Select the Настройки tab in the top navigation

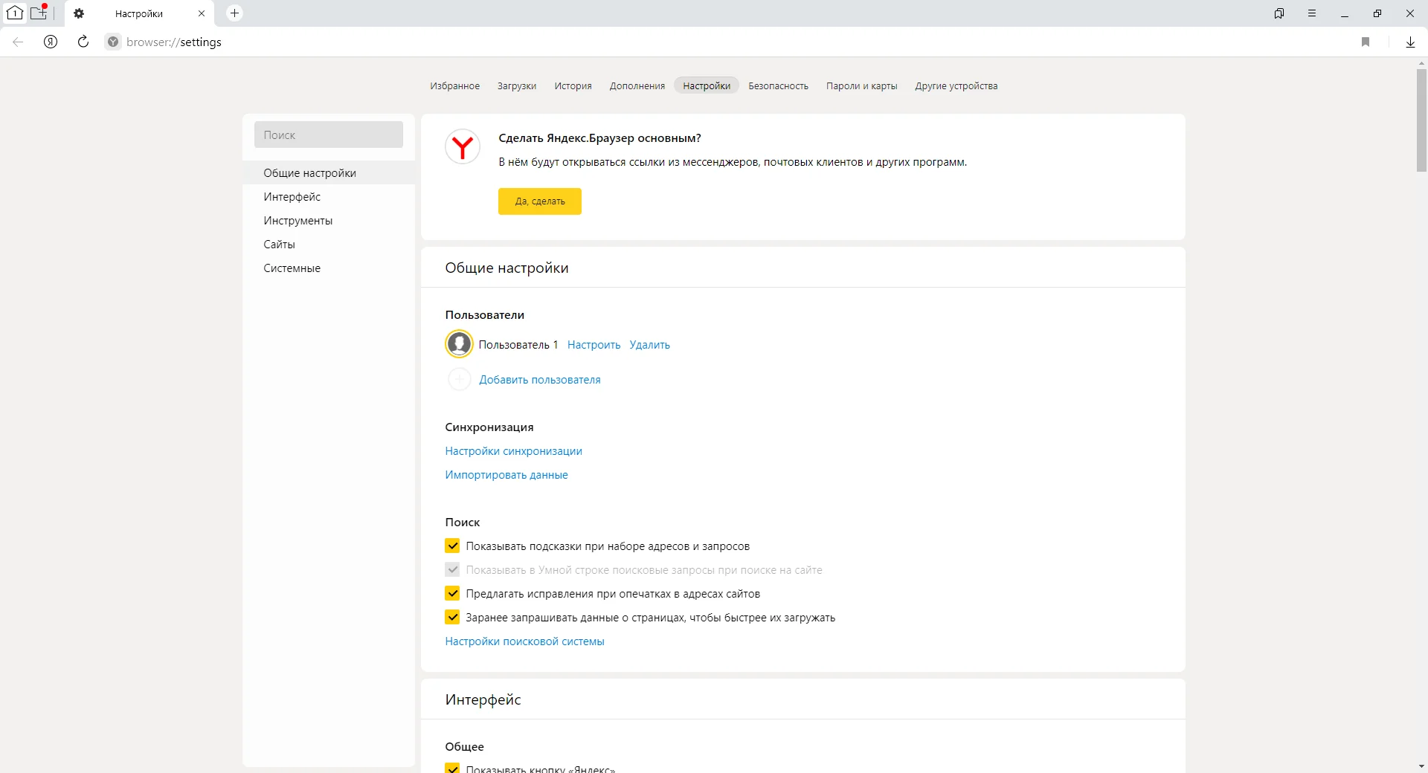[x=707, y=85]
